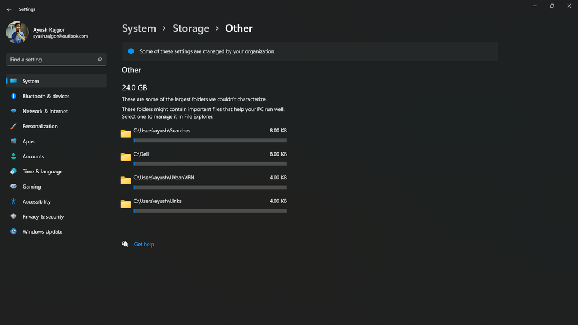
Task: Click the Gaming controller icon in sidebar
Action: pyautogui.click(x=13, y=187)
